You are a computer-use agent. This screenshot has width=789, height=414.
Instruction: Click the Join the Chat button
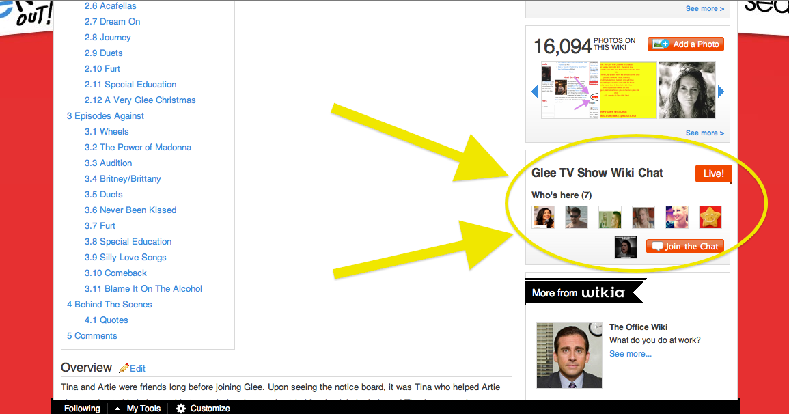[x=685, y=247]
